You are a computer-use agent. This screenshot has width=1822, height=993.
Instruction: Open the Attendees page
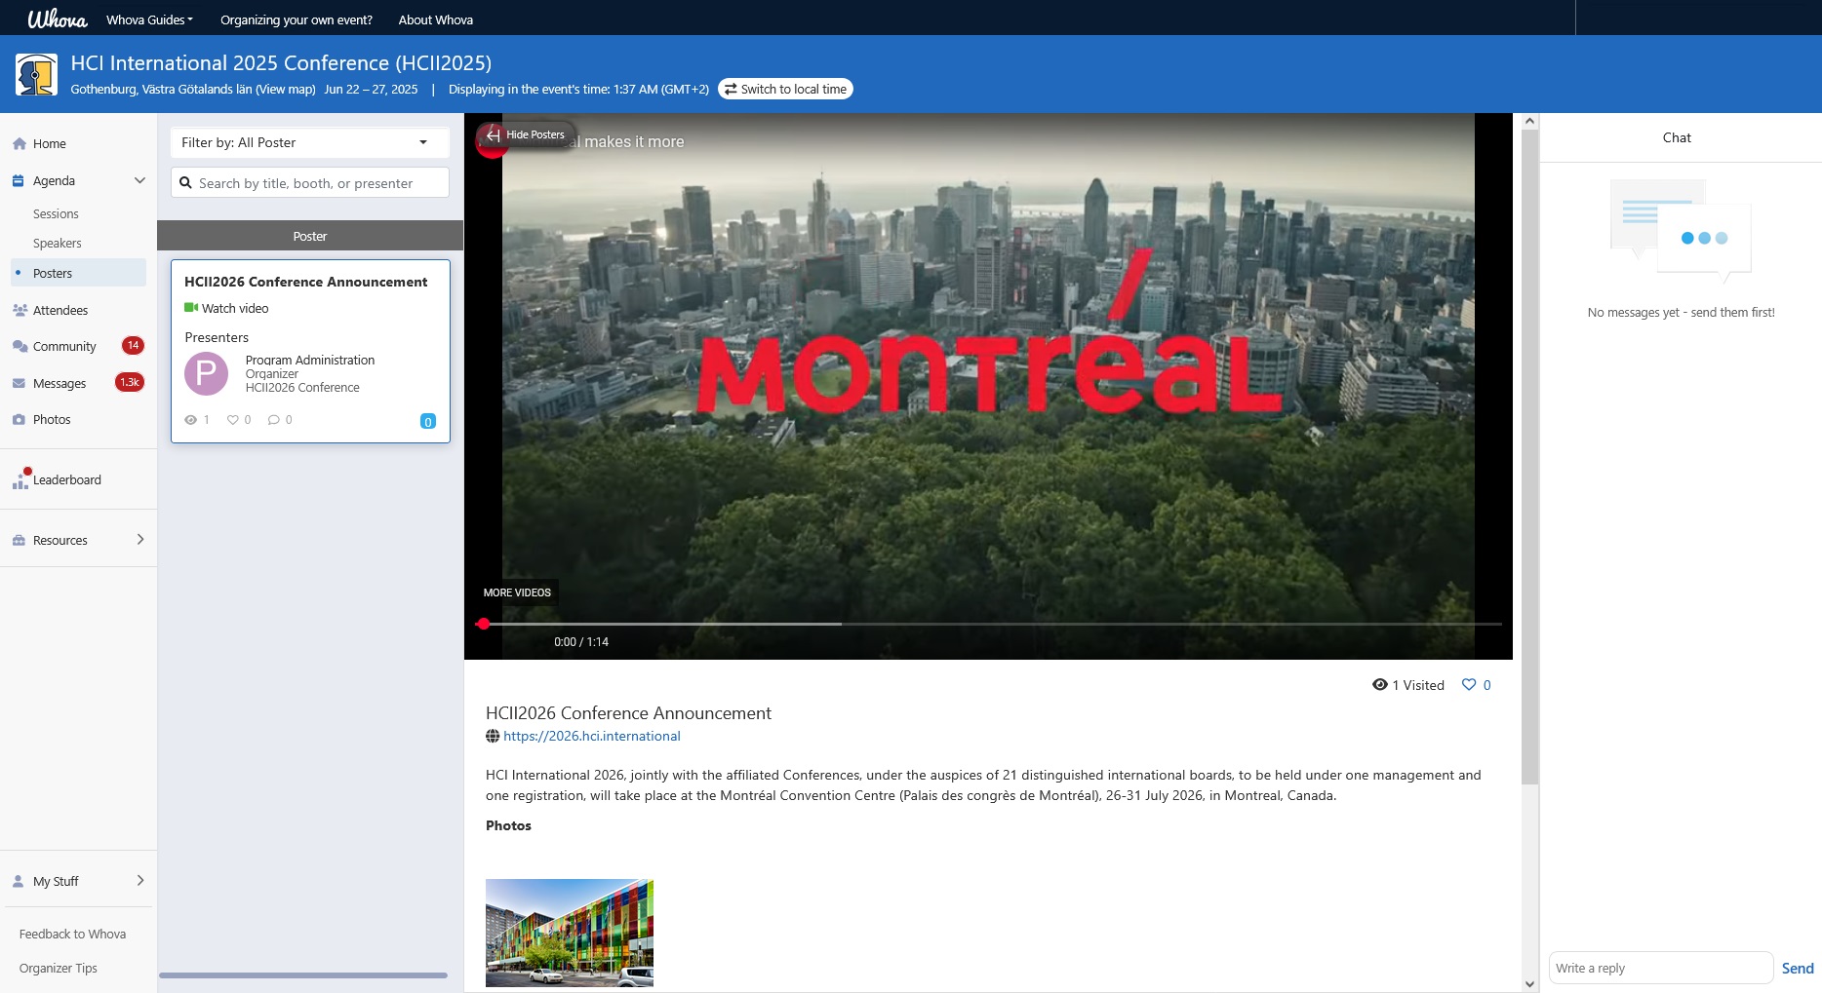tap(60, 310)
